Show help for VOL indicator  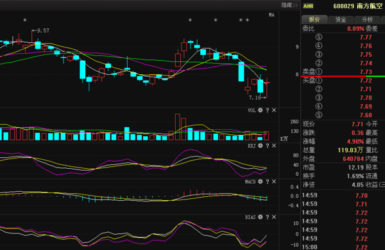click(x=268, y=111)
